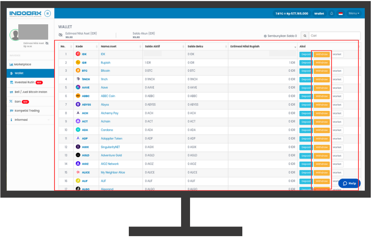Image resolution: width=373 pixels, height=238 pixels.
Task: Click the ACT coin icon
Action: [78, 121]
